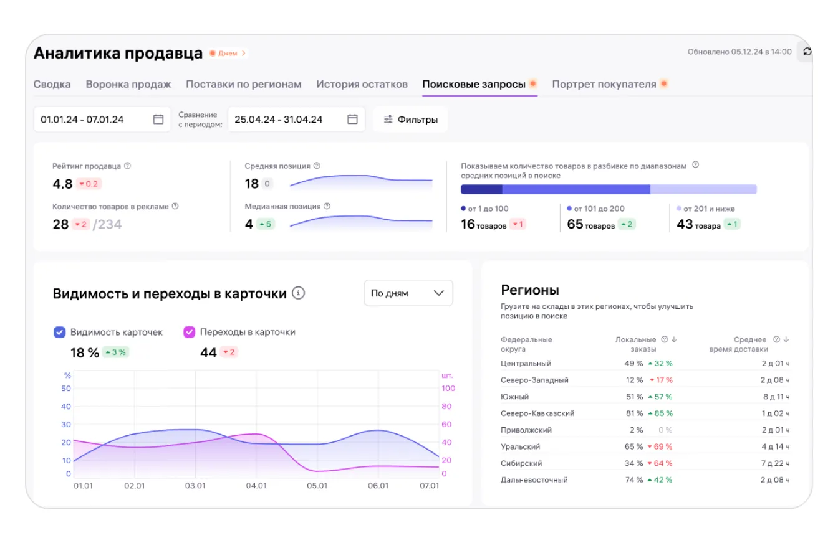Open the История остатков tab
Image resolution: width=838 pixels, height=543 pixels.
pos(362,84)
